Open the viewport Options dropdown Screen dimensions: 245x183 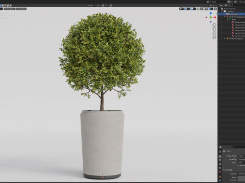[212, 6]
